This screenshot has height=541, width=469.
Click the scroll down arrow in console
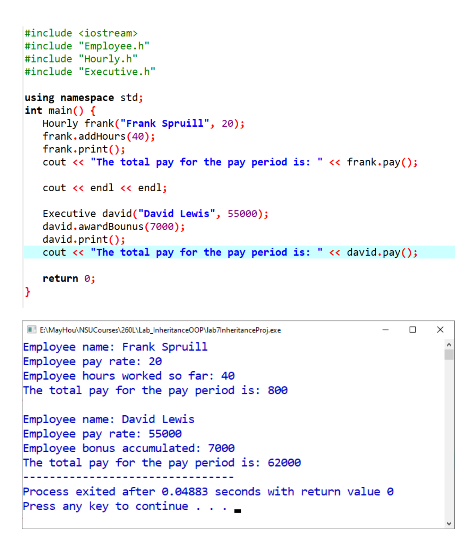[449, 523]
